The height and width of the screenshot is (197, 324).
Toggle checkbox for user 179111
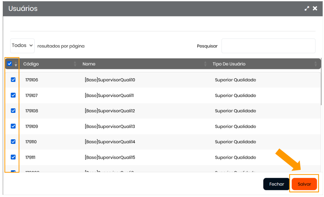pyautogui.click(x=13, y=157)
